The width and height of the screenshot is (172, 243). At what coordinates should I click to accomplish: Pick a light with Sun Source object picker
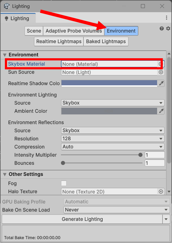coord(161,72)
